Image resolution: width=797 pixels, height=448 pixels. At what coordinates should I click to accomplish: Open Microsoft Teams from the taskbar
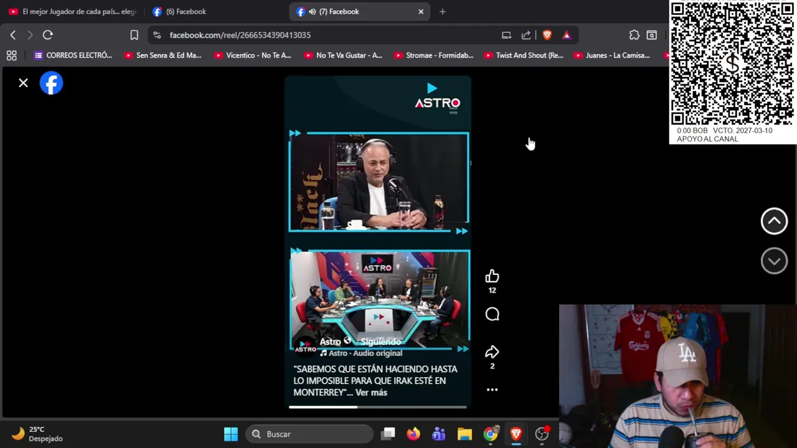tap(439, 434)
